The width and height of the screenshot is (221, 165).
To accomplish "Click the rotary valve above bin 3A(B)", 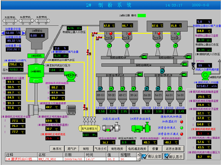I will pos(180,88).
